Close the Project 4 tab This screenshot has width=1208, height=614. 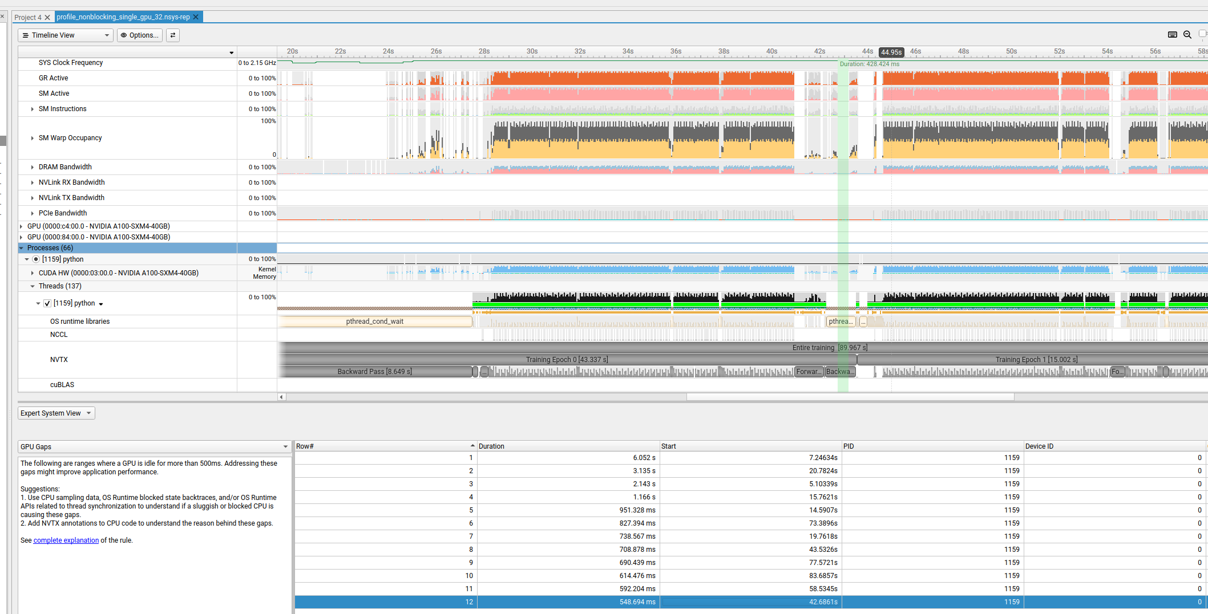point(47,18)
